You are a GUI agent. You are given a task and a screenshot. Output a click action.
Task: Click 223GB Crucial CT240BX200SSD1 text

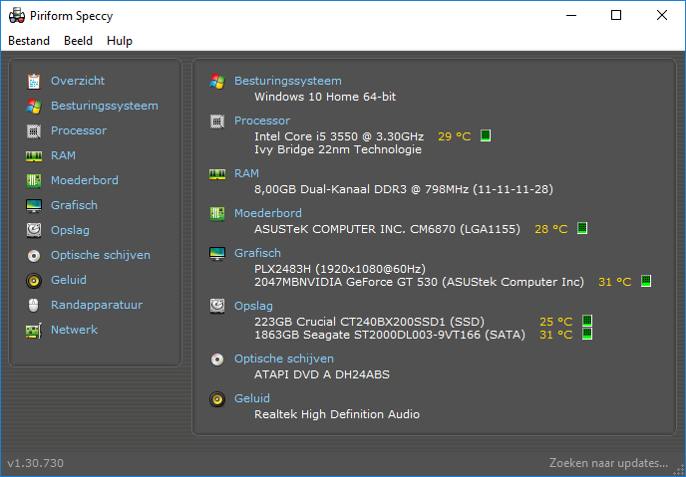point(370,322)
